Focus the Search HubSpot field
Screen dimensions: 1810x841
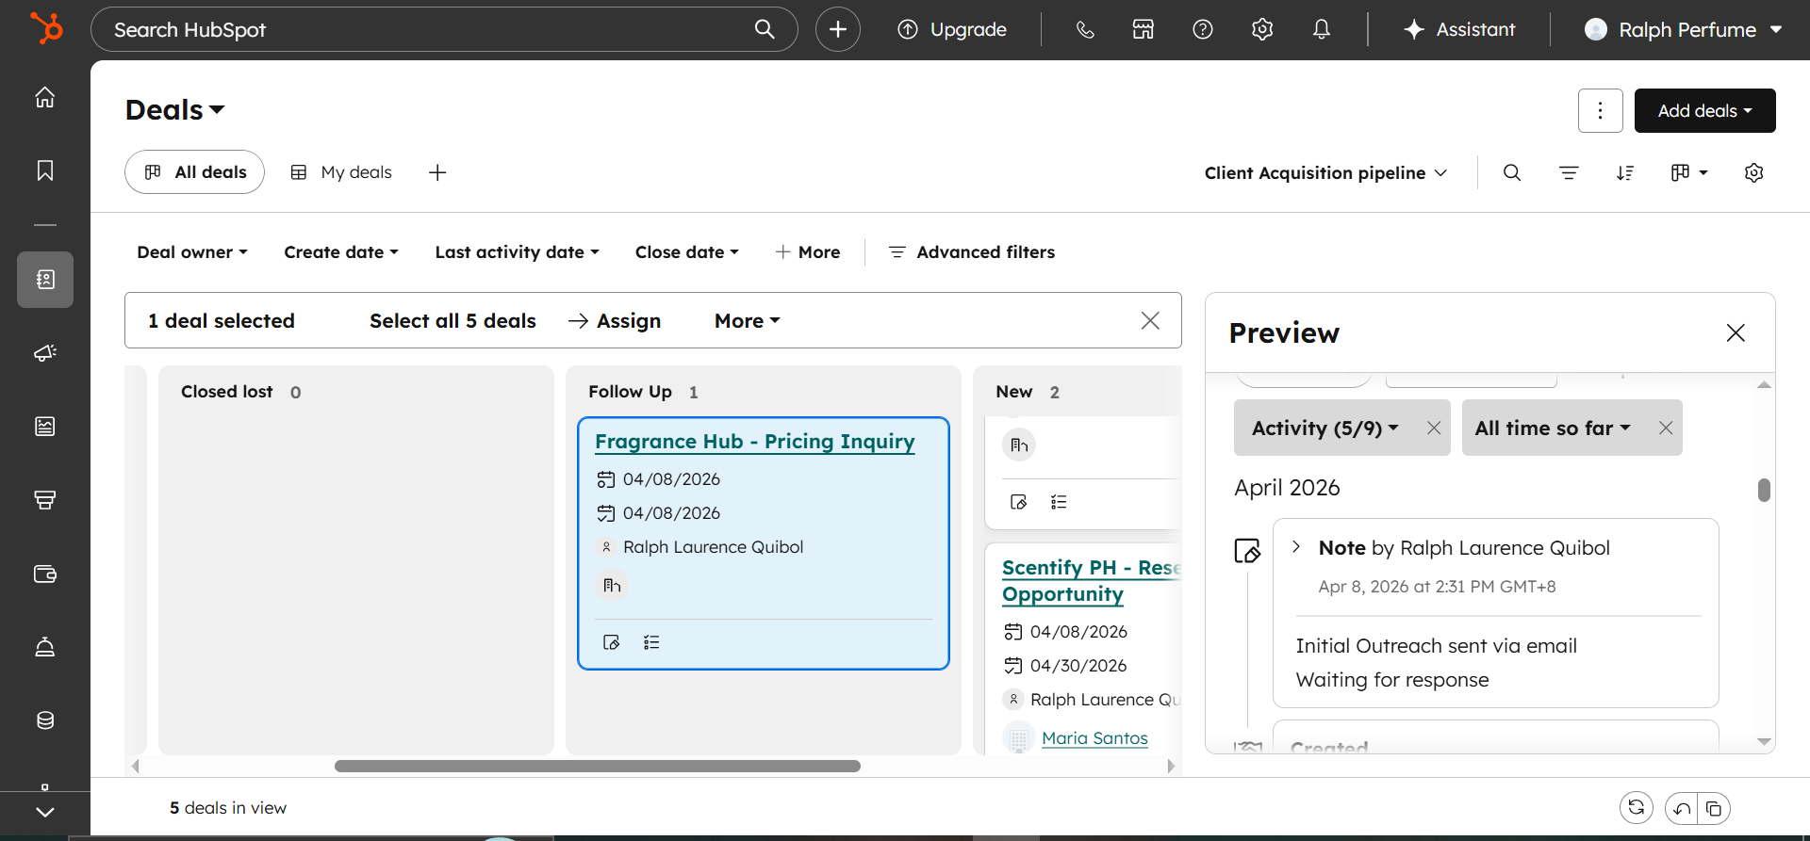point(444,29)
